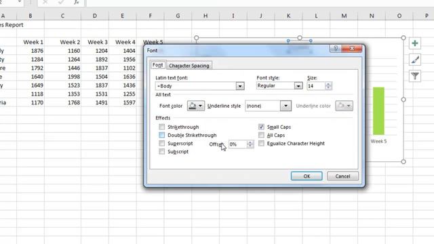Select column D header
Viewport: 434px width, 244px height.
pos(95,16)
